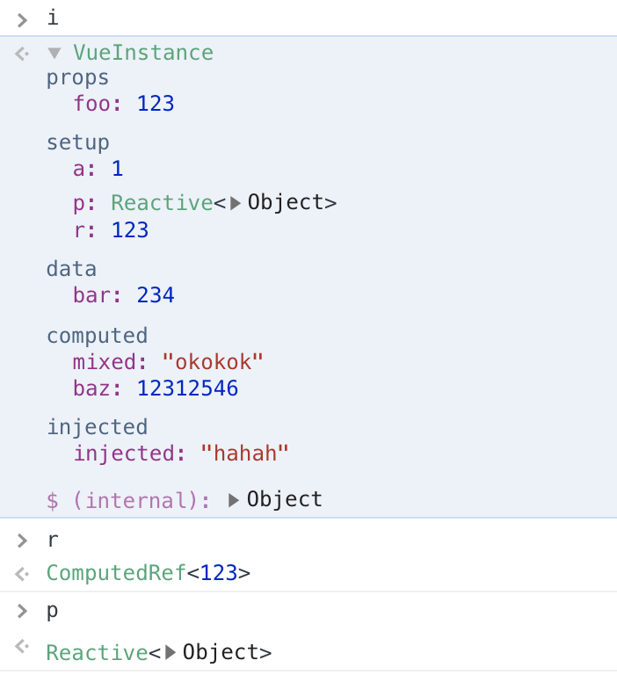Click the ComputedRef<123> output
This screenshot has height=675, width=617.
click(149, 573)
